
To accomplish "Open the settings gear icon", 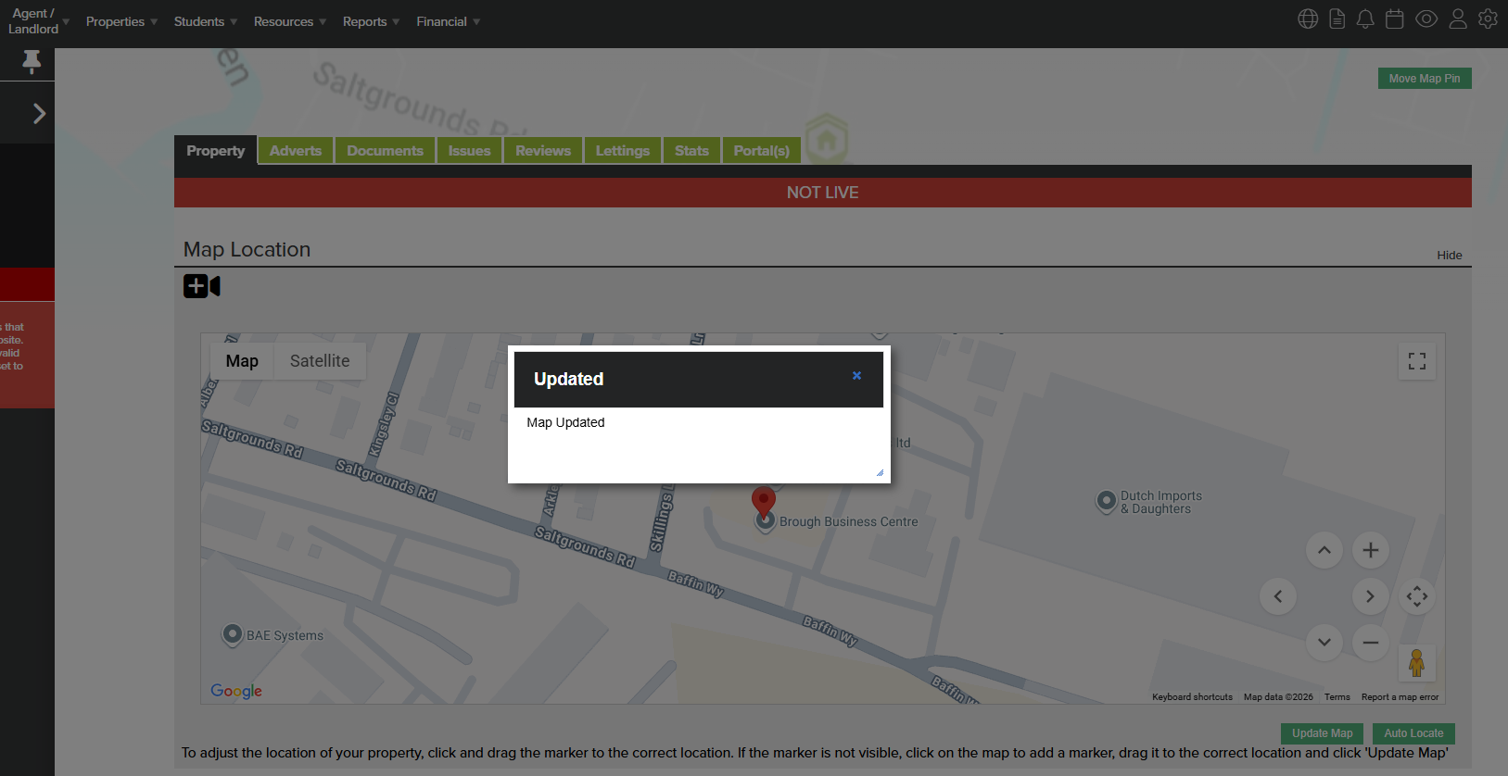I will 1488,19.
